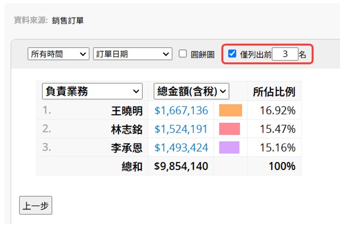Open the $1,524,191 amount link
Image resolution: width=340 pixels, height=226 pixels.
[181, 129]
